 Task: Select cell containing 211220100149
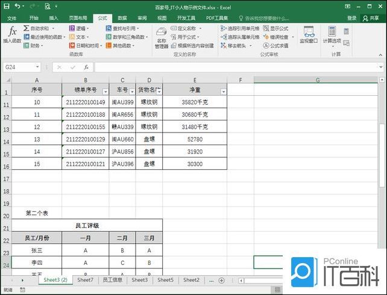point(86,102)
